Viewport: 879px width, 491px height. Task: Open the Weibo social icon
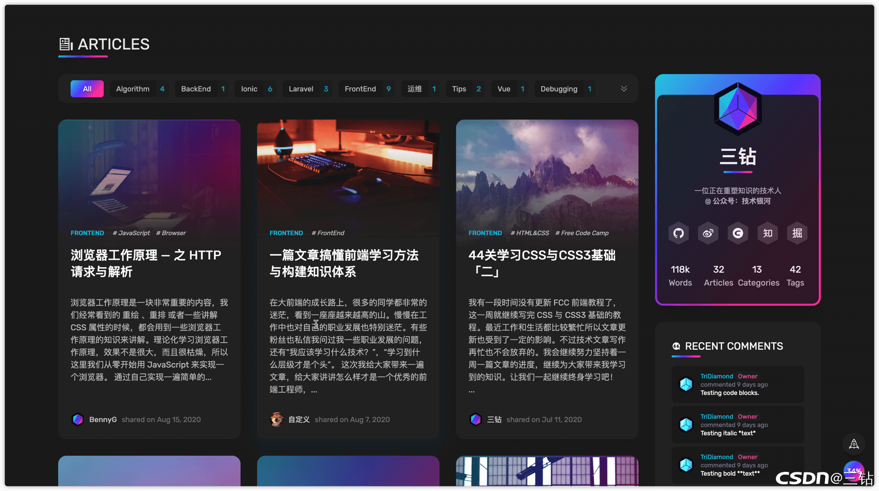[708, 233]
